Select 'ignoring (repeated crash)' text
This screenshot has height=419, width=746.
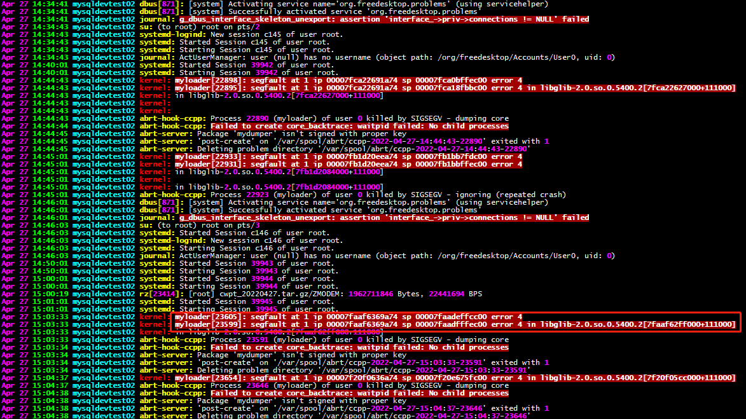(511, 195)
